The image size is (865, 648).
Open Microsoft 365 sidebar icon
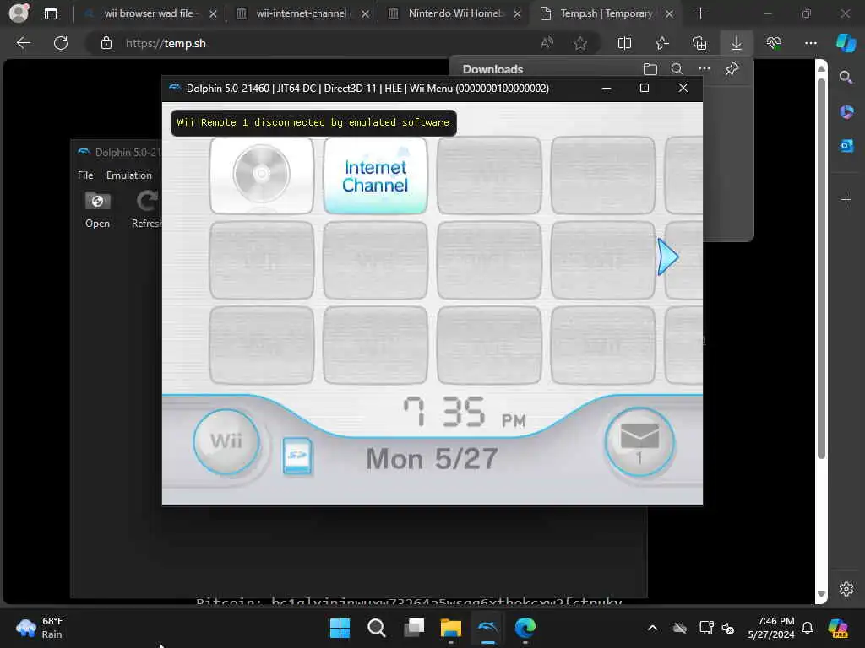(846, 112)
